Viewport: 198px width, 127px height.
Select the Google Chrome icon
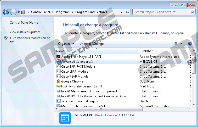[x=59, y=81]
